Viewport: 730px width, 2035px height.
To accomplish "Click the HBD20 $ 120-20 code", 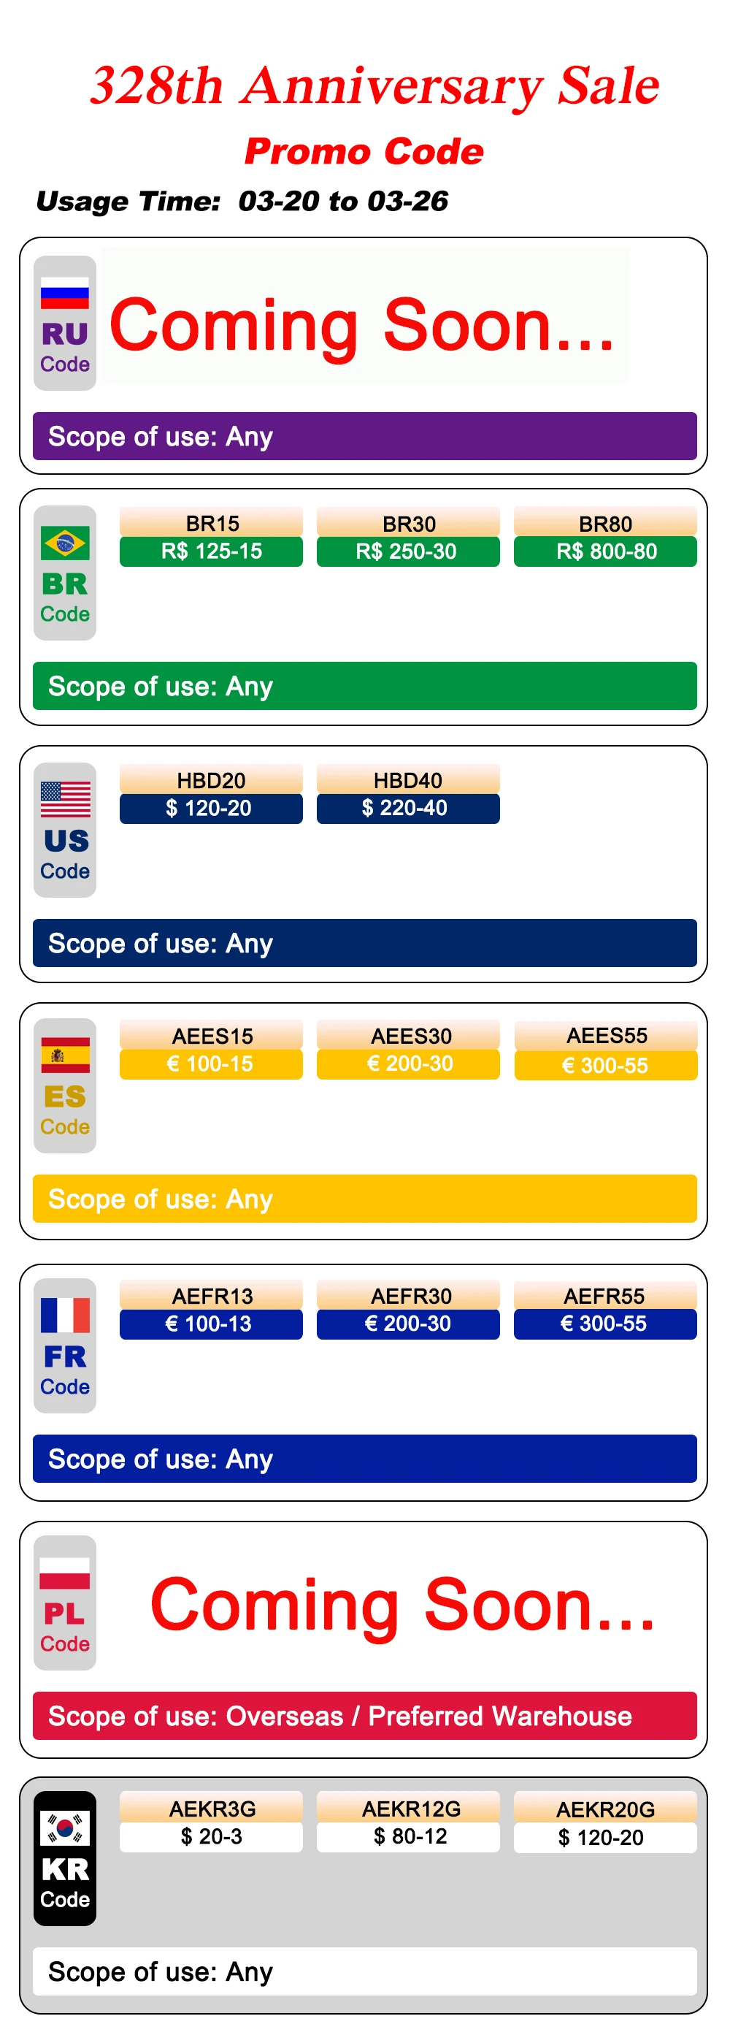I will (x=212, y=794).
